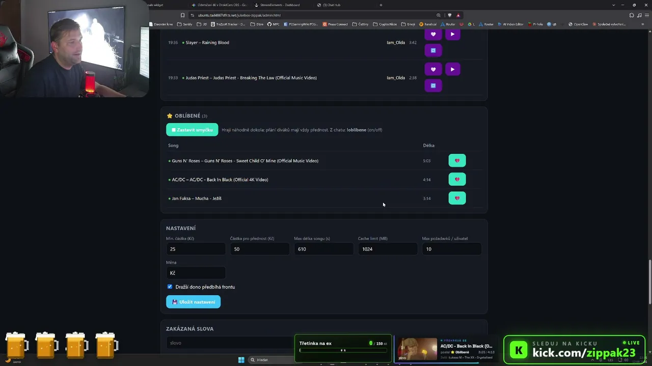Switch to the DroidCam OBS browser tab
Viewport: 652px width, 366px height.
pyautogui.click(x=222, y=5)
